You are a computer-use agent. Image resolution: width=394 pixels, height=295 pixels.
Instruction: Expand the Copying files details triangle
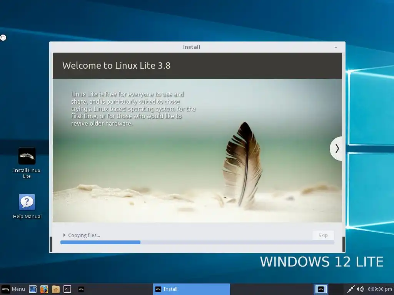64,235
